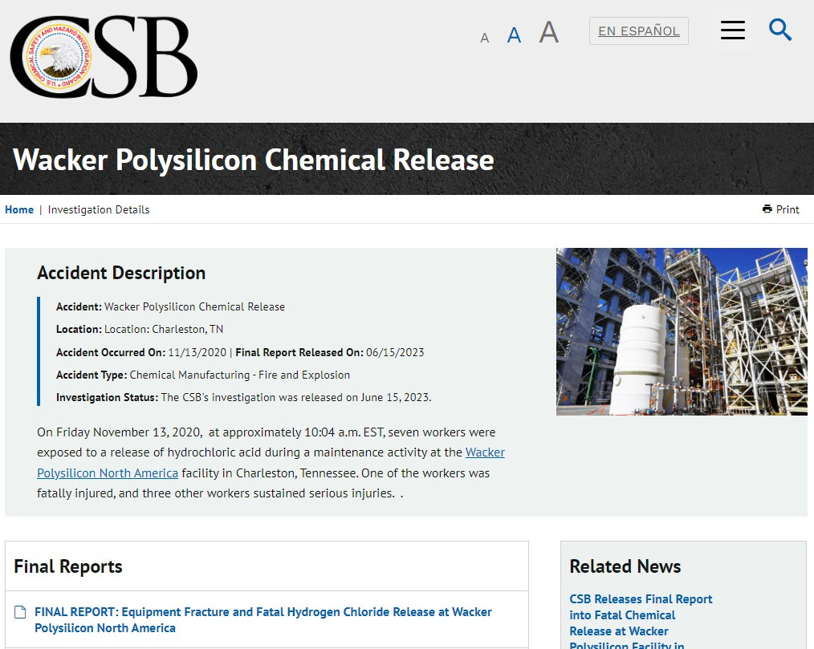The width and height of the screenshot is (814, 649).
Task: Click the Investigation Status line
Action: [243, 397]
